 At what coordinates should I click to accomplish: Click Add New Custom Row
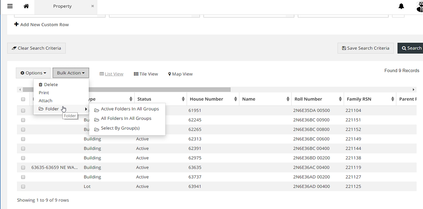pos(42,25)
